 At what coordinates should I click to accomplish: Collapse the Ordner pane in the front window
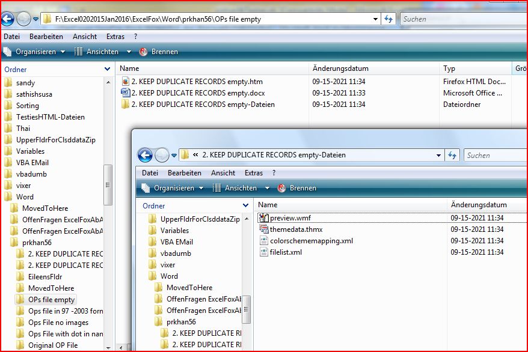(246, 205)
